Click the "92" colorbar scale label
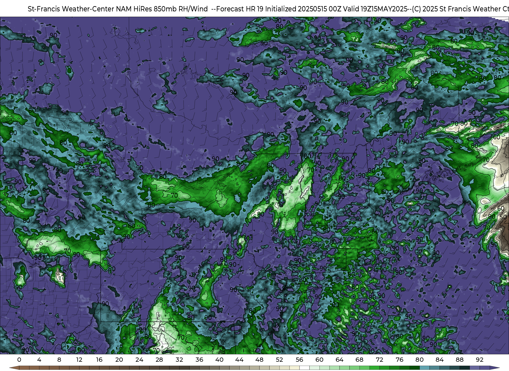Viewport: 509px width, 371px height. point(480,360)
